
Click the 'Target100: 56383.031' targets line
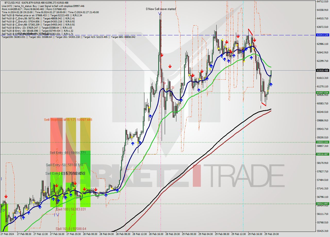tap(68, 37)
